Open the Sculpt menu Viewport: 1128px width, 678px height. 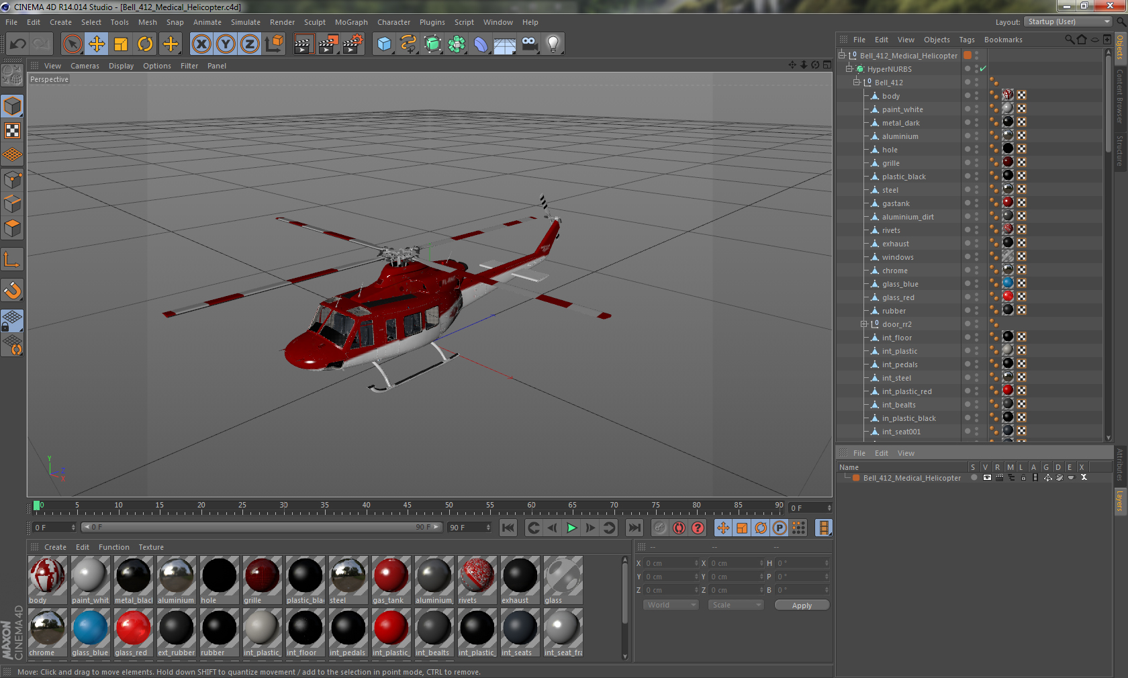pos(314,22)
